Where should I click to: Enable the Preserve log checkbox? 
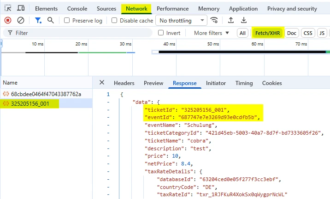tap(67, 21)
